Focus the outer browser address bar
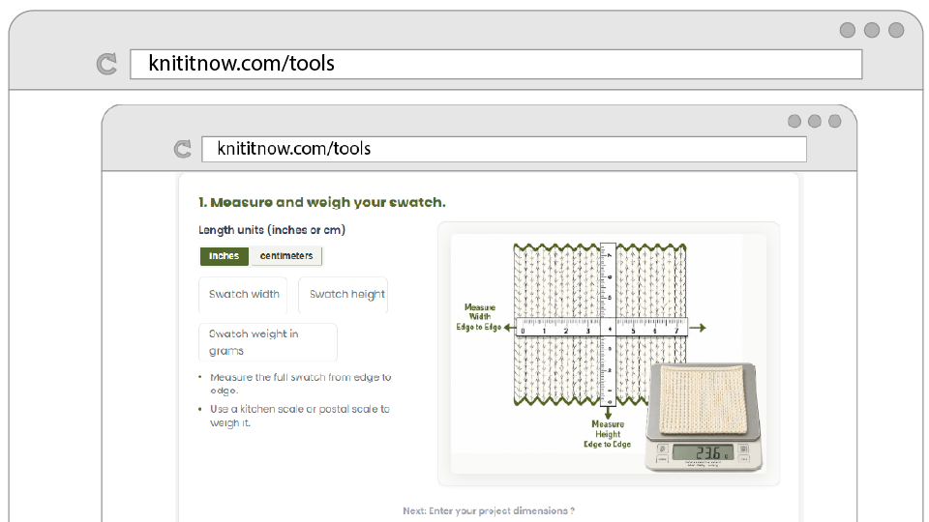The width and height of the screenshot is (929, 522). pyautogui.click(x=495, y=64)
